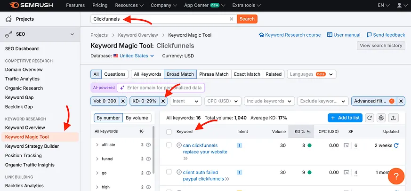The width and height of the screenshot is (411, 191).
Task: Click the Projects home icon
Action: point(8,19)
